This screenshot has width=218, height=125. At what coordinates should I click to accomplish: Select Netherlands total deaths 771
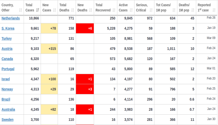click(71, 18)
